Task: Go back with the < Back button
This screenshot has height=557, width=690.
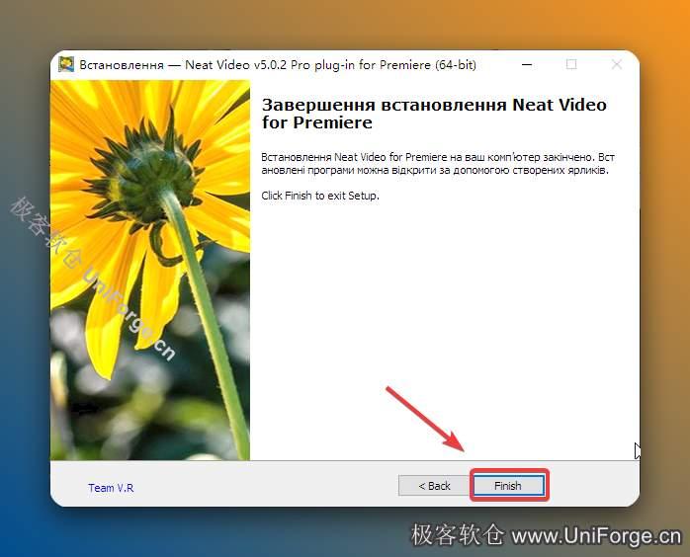Action: [434, 486]
